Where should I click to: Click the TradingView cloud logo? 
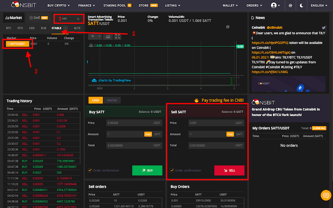(x=94, y=80)
